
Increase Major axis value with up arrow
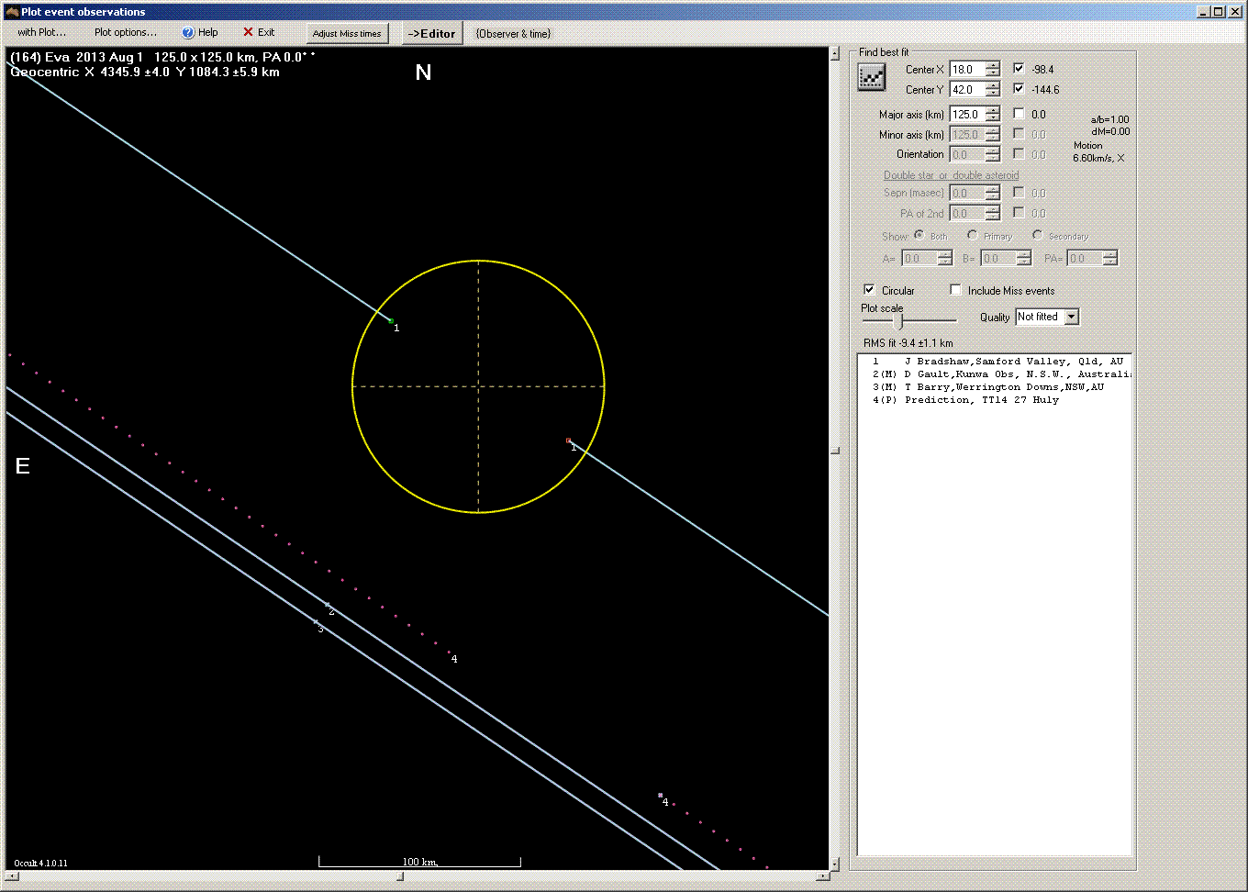(992, 110)
